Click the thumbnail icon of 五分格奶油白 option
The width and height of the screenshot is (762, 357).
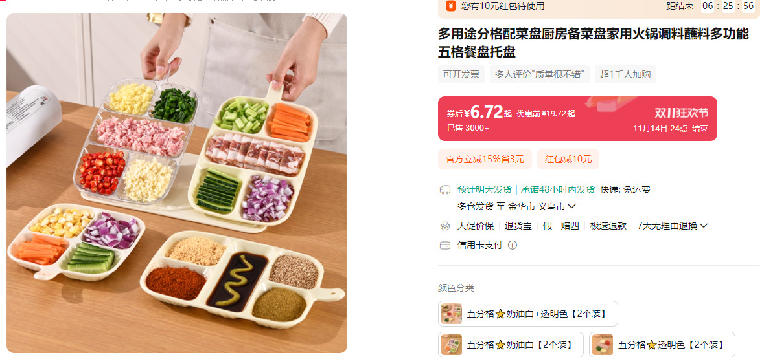(452, 344)
